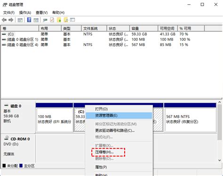Viewport: 223px width, 176px height.
Task: Click greyed-out 格式化(F)... menu entry
Action: (x=119, y=137)
